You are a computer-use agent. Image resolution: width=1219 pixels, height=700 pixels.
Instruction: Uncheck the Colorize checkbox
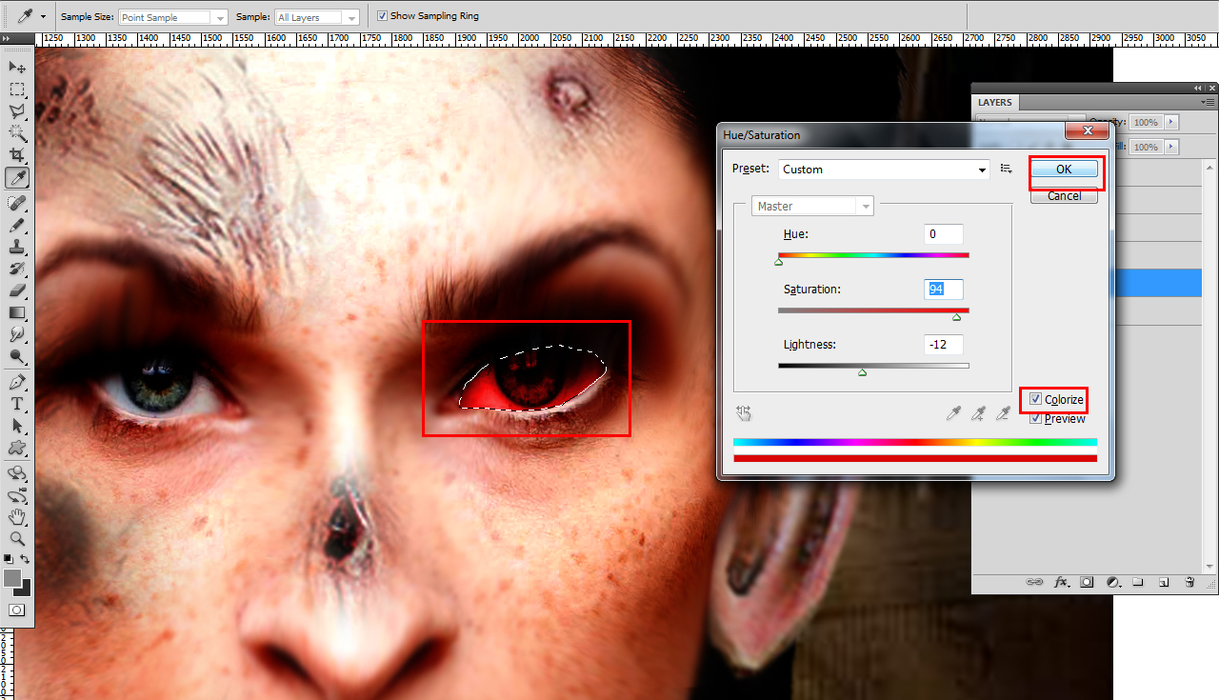click(x=1035, y=399)
